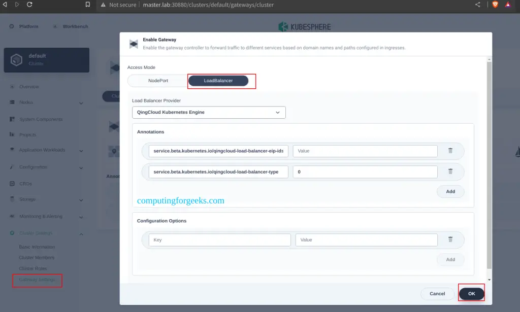
Task: Bookmark this page icon
Action: click(87, 5)
